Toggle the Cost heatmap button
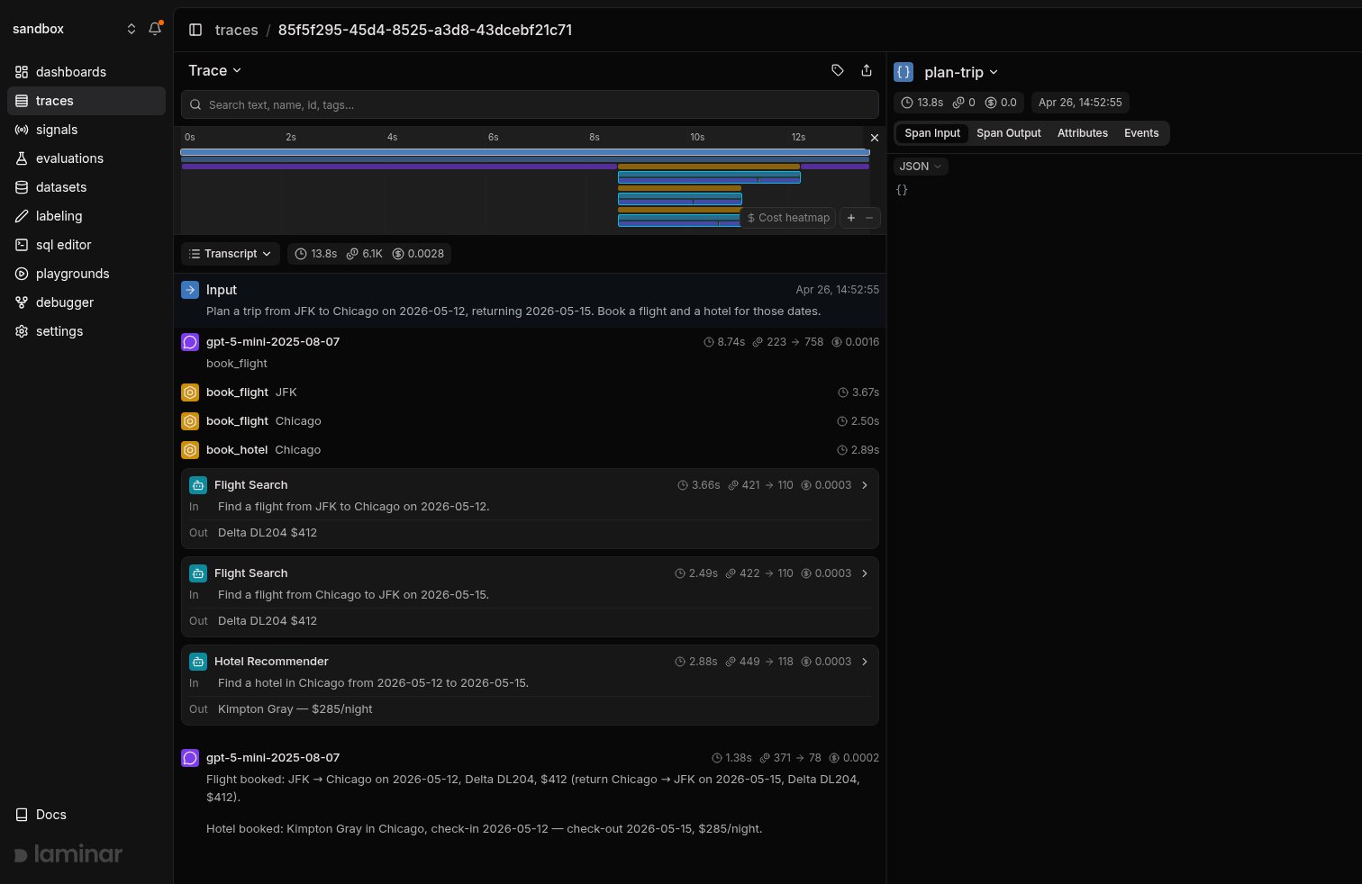The image size is (1362, 884). (788, 218)
